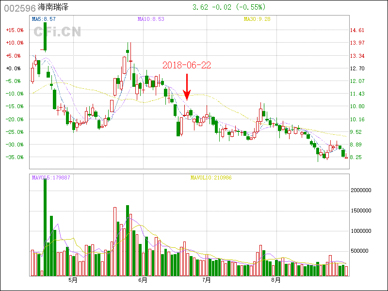Viewport: 388px width, 291px height.
Task: Click the 8月 month label on axis
Action: [275, 280]
